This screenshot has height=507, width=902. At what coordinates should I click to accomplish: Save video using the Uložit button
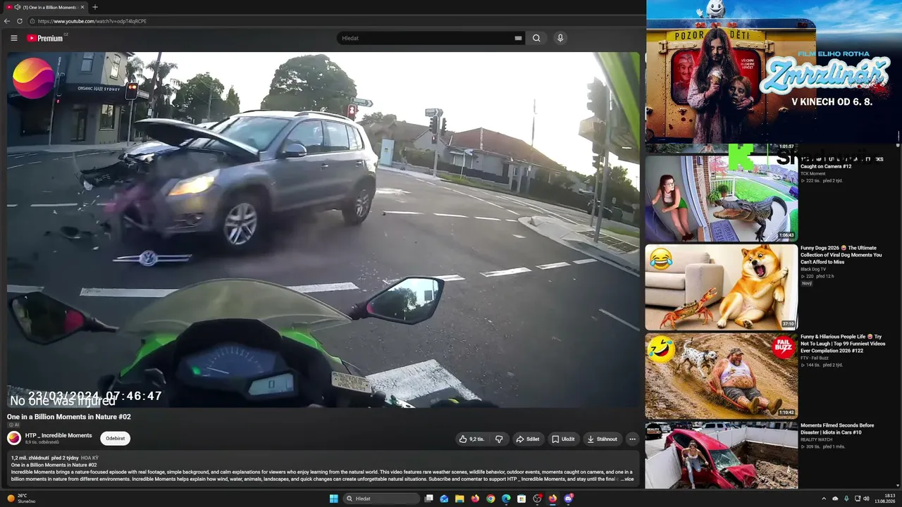coord(563,439)
